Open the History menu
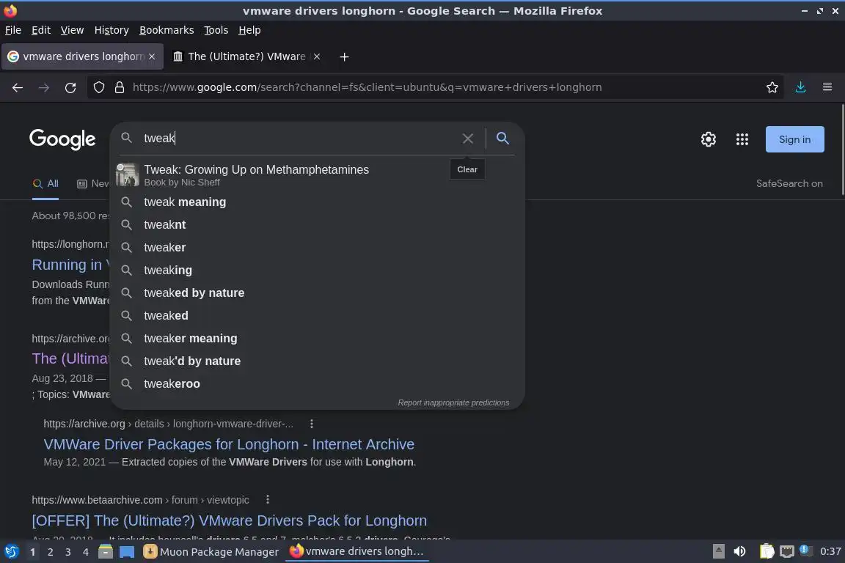The image size is (845, 563). (111, 30)
